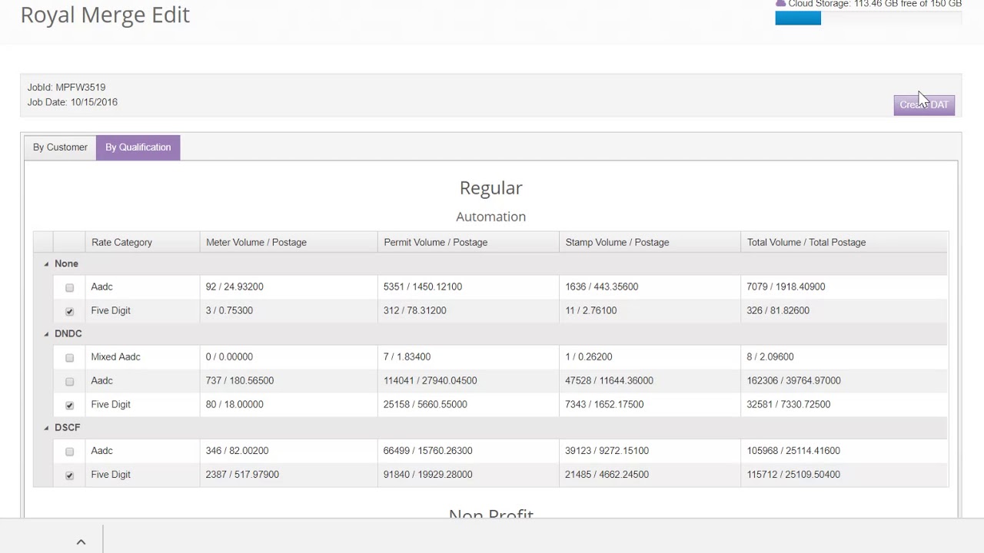Screen dimensions: 984x553
Task: Click the purple cloud storage icon
Action: [x=781, y=4]
